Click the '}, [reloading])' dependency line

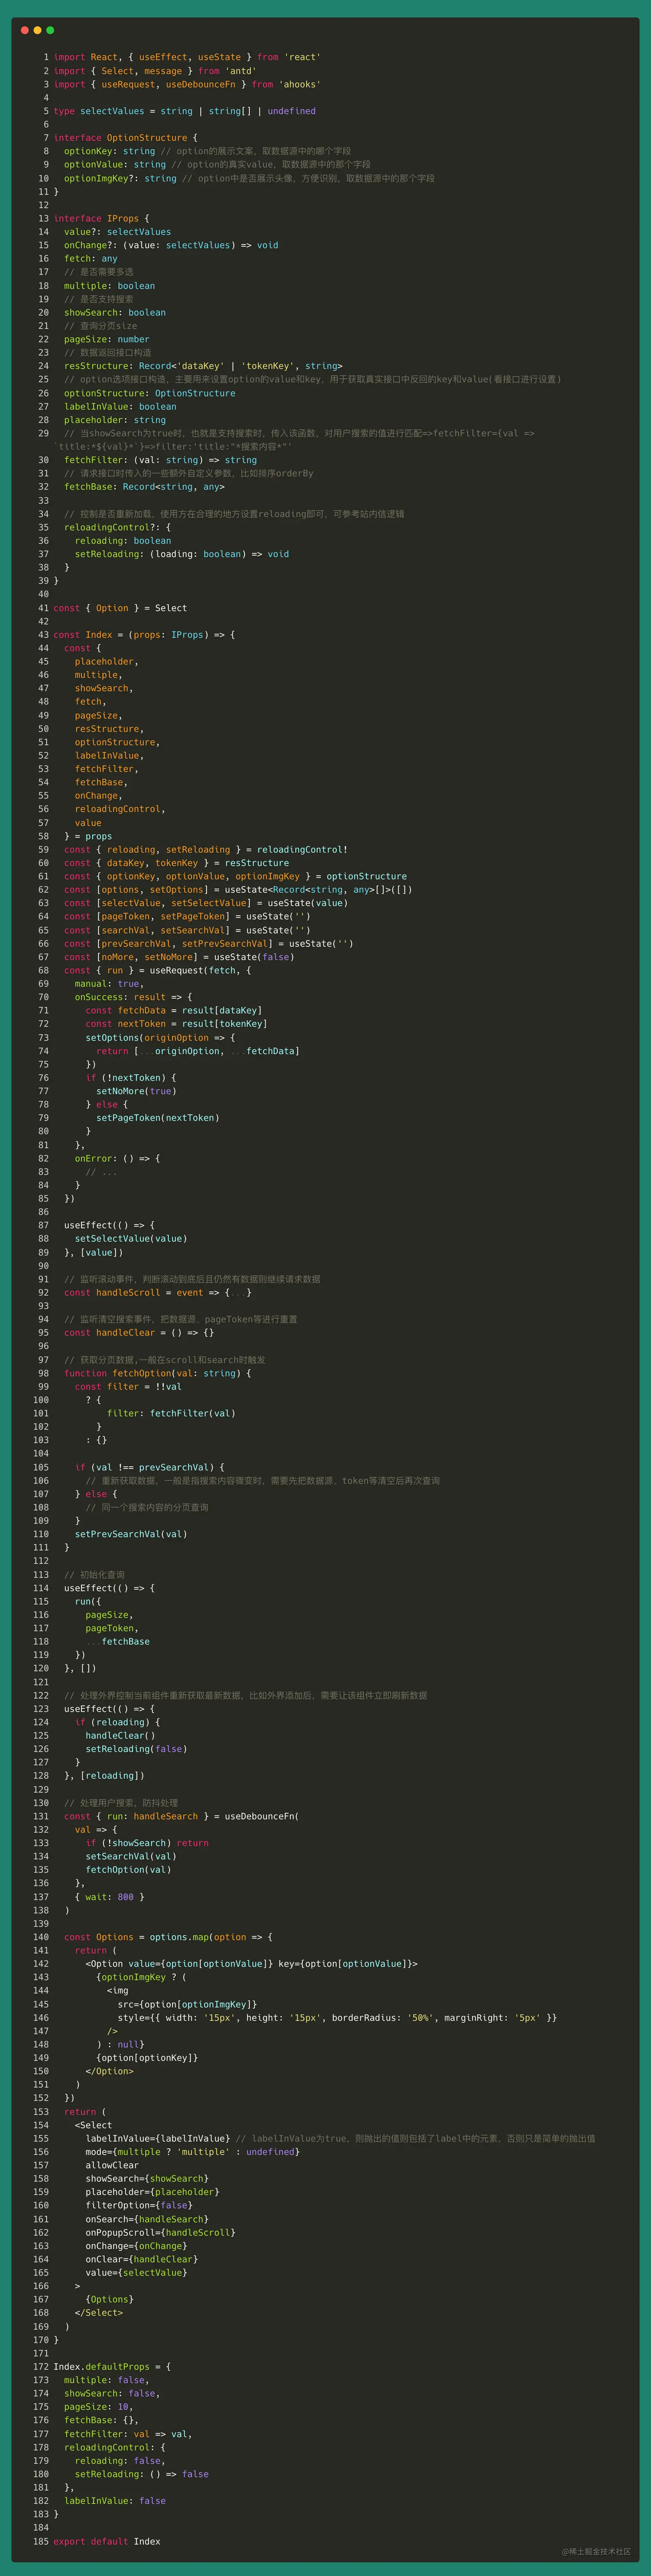(x=104, y=1776)
